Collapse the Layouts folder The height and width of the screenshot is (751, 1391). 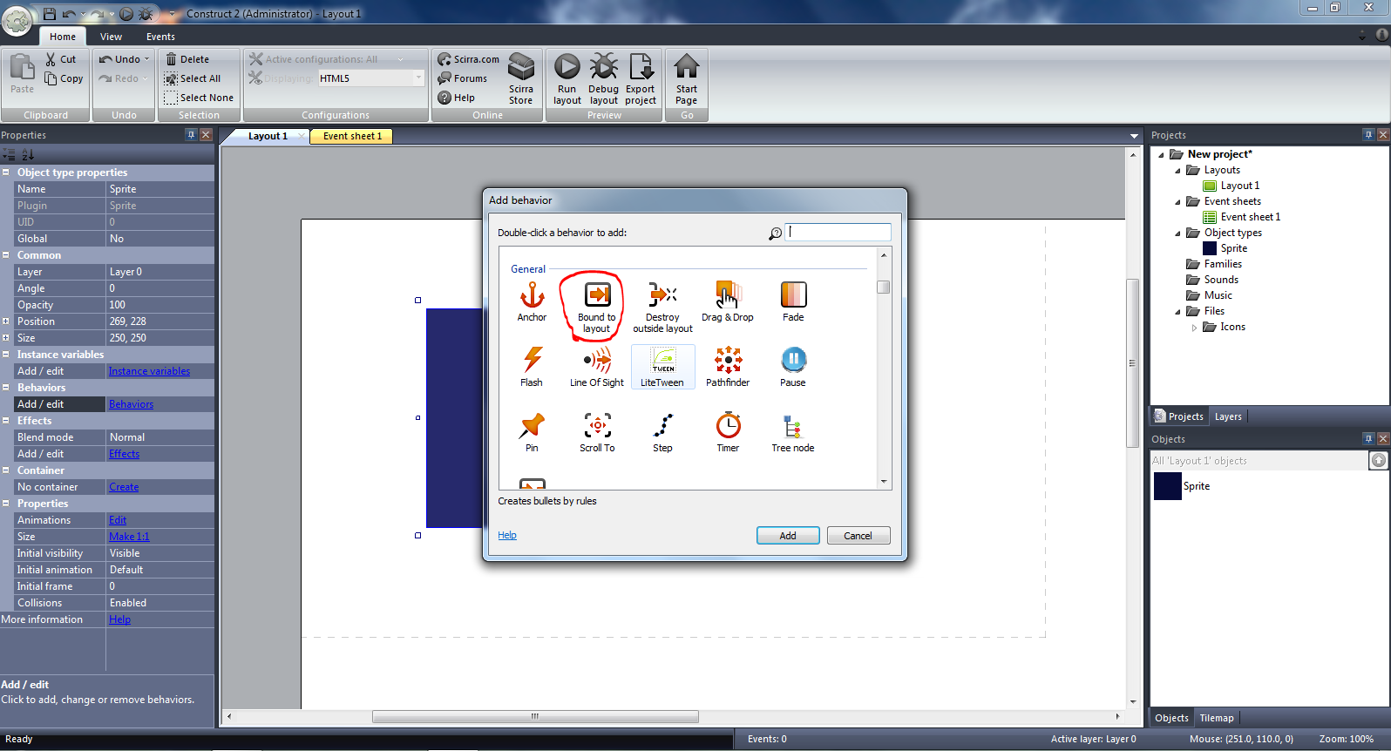1177,171
